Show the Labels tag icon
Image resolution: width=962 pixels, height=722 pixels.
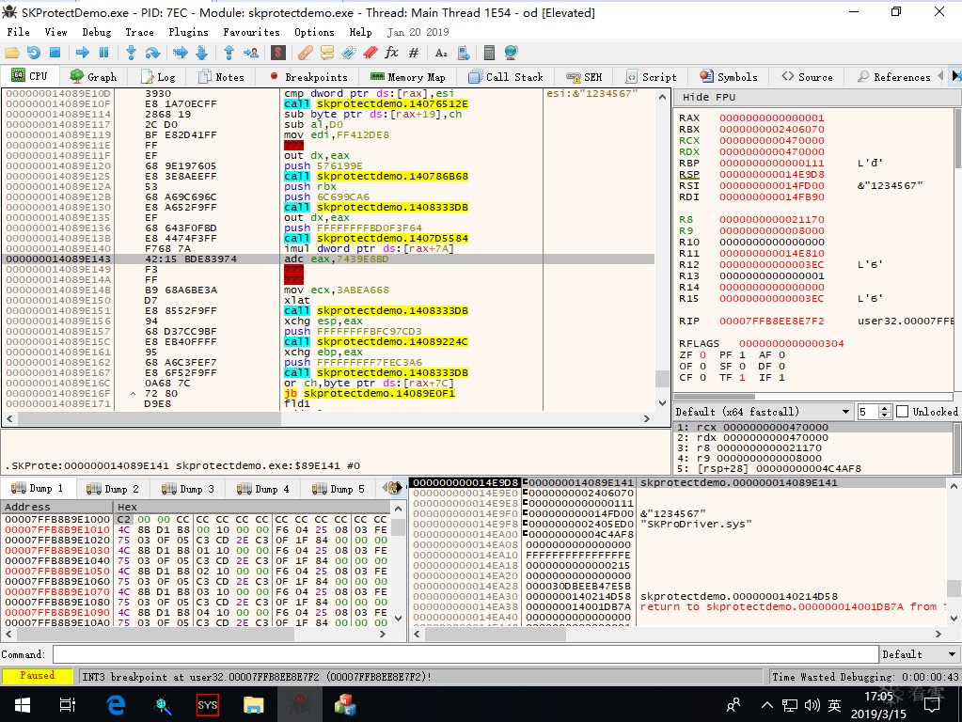pos(349,54)
